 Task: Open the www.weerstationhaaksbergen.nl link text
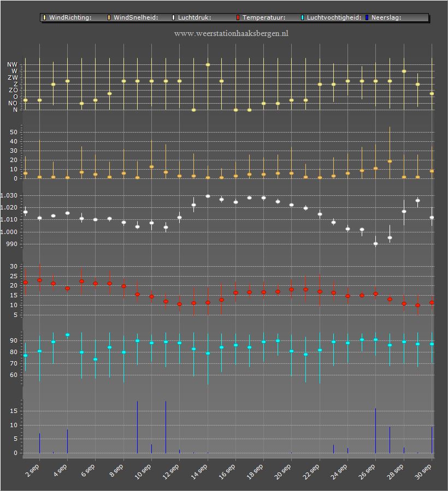[231, 33]
